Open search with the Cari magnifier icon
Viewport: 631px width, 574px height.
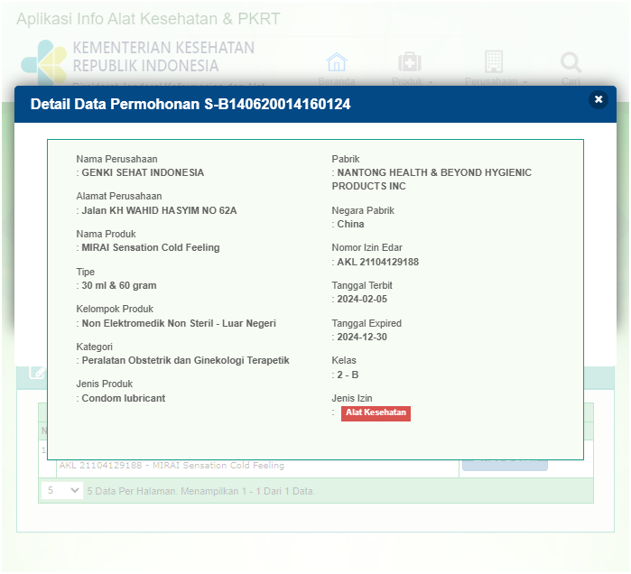point(571,63)
